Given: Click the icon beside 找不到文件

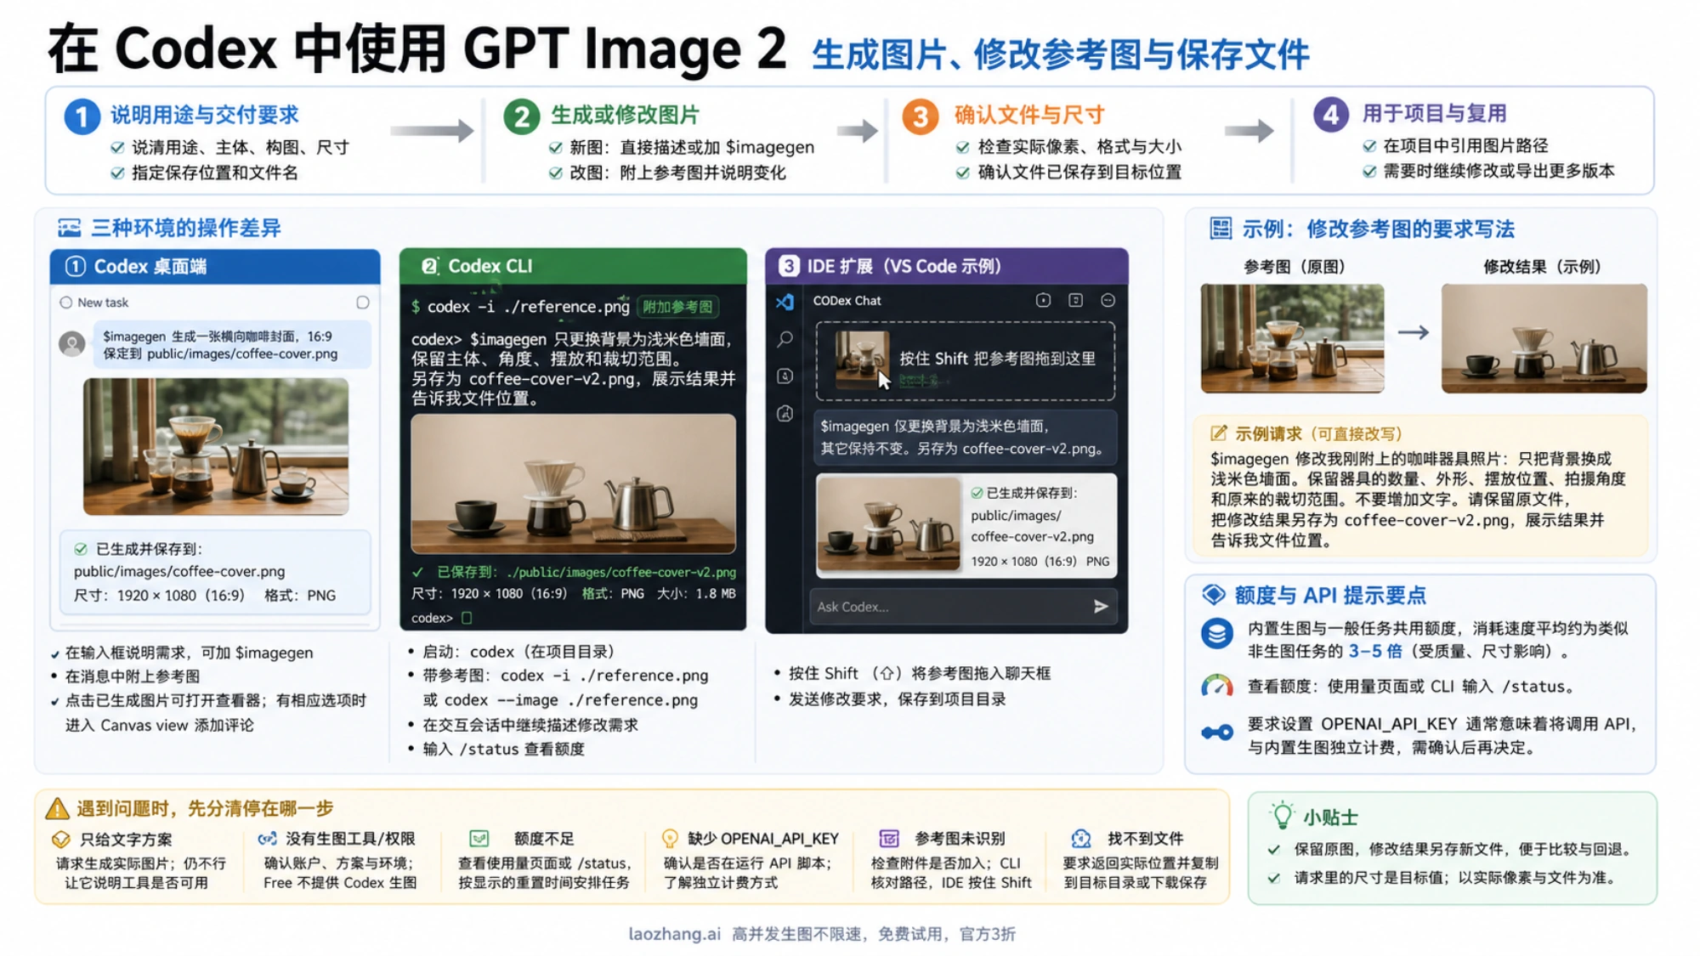Looking at the screenshot, I should click(1080, 839).
